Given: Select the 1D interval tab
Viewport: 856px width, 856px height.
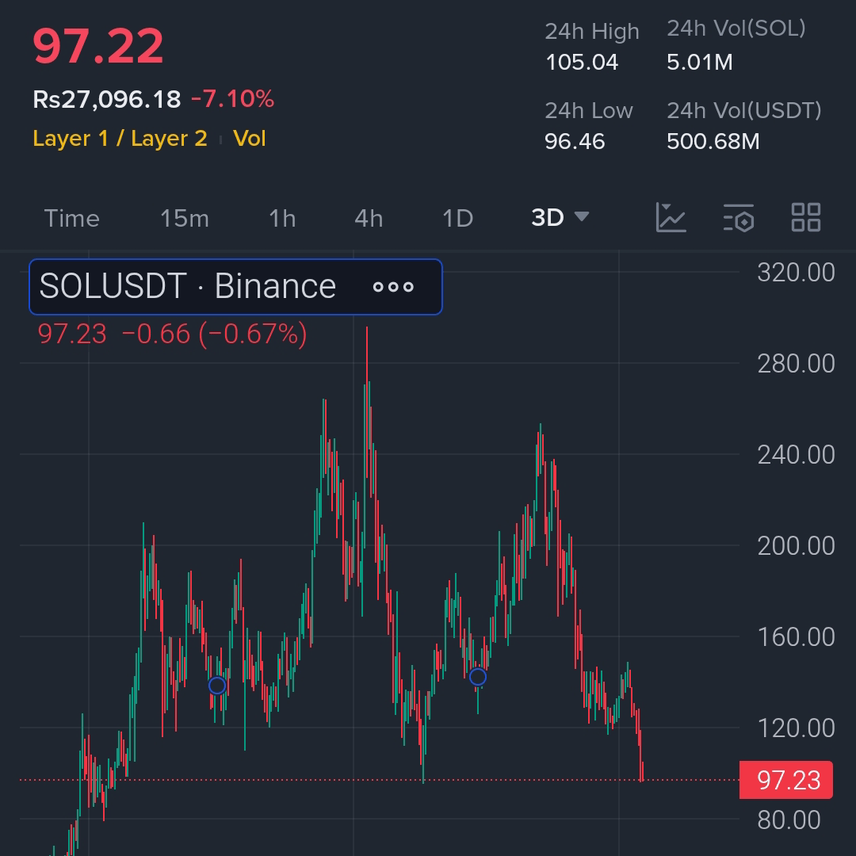Looking at the screenshot, I should pos(457,219).
